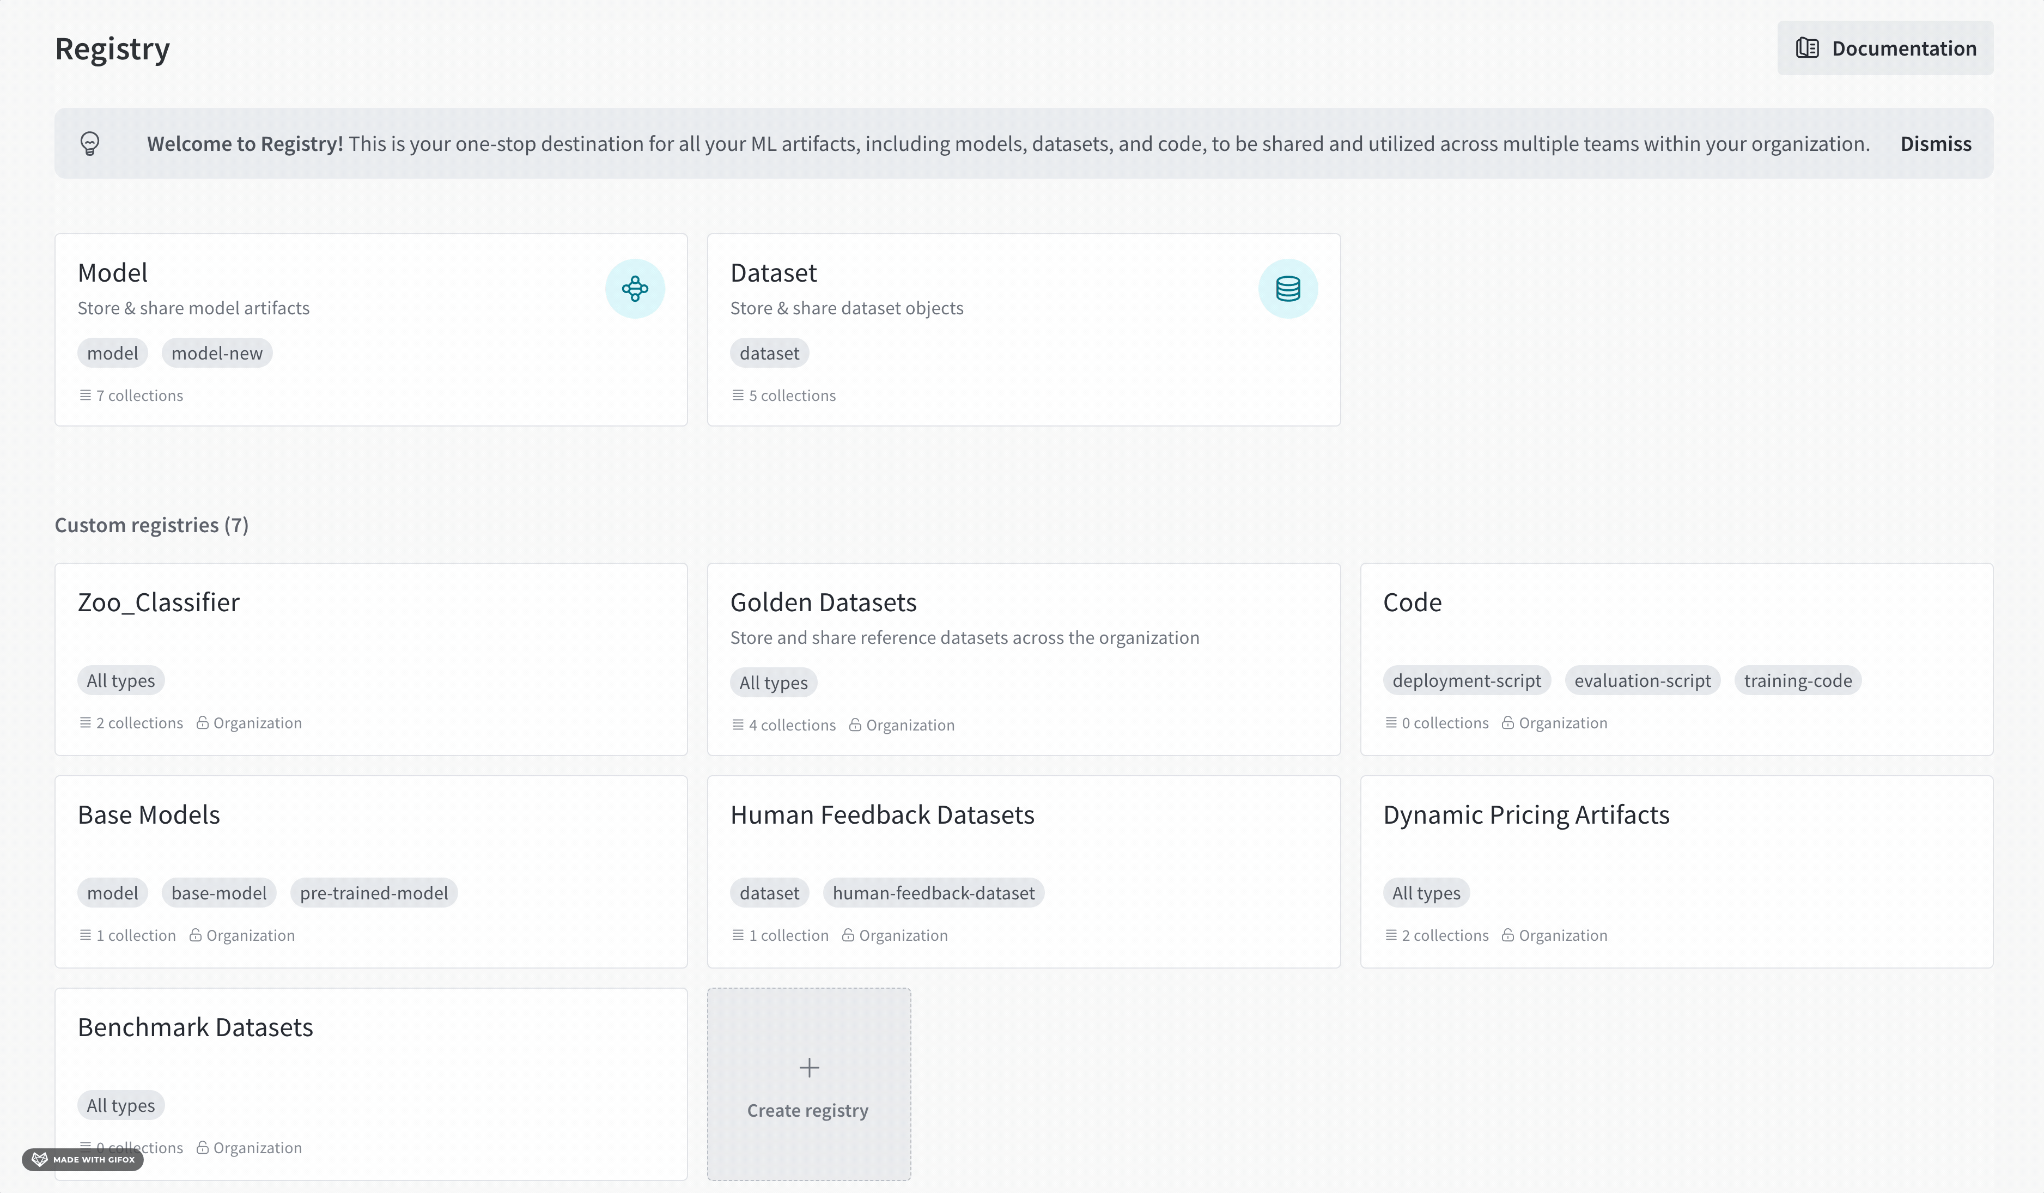Click the lightbulb icon in the welcome banner
The width and height of the screenshot is (2044, 1193).
pyautogui.click(x=90, y=144)
